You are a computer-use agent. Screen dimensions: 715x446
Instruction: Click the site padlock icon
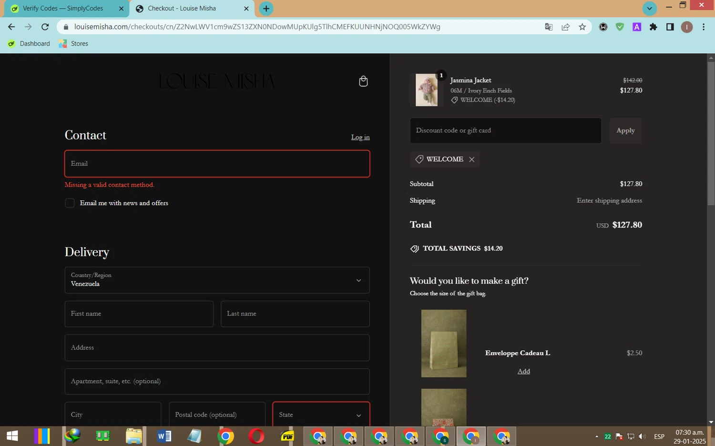point(66,27)
